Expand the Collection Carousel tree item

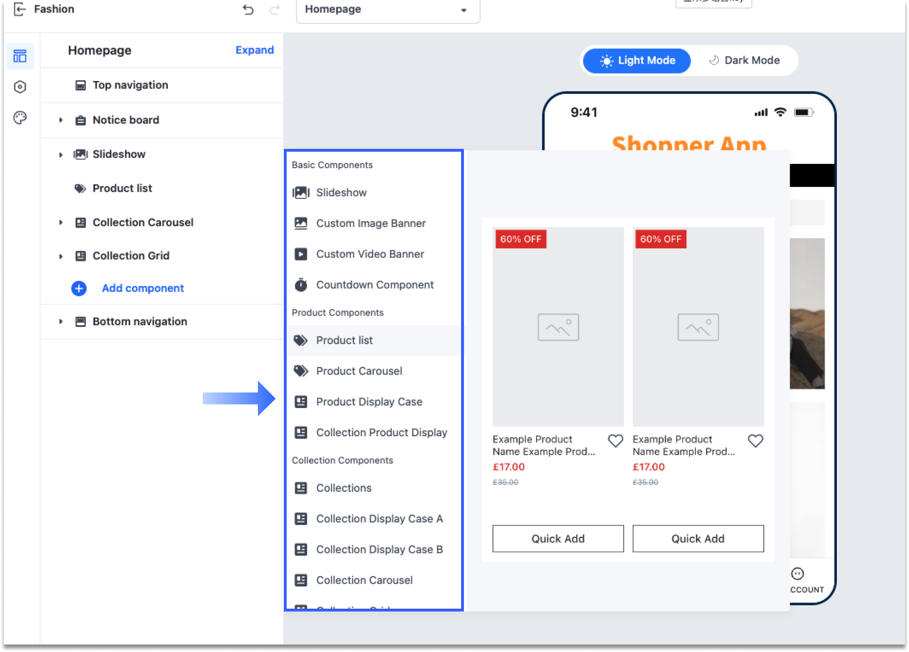[x=61, y=222]
